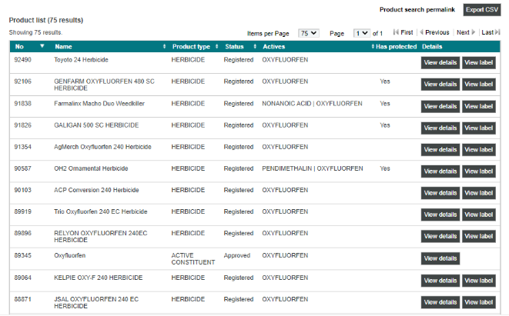The height and width of the screenshot is (316, 509).
Task: Click the Product list (75 results) heading
Action: (x=46, y=20)
